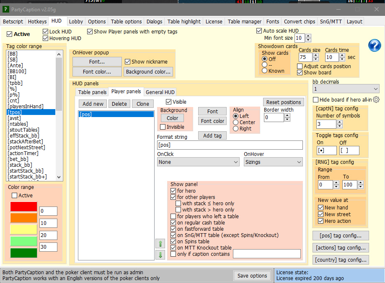Click the Save options button
The height and width of the screenshot is (283, 385).
pyautogui.click(x=252, y=275)
